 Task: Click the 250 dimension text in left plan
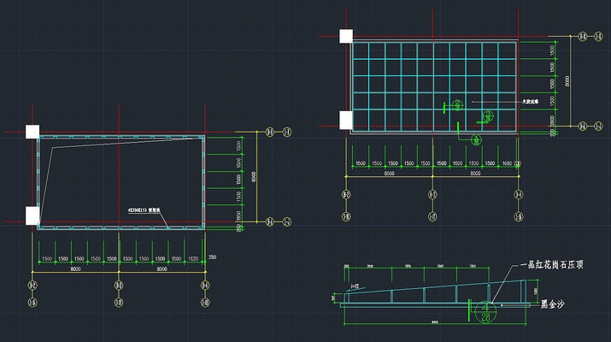213,258
